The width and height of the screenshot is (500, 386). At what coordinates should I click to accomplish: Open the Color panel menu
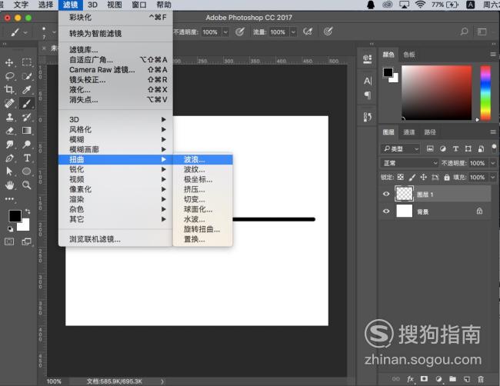pyautogui.click(x=493, y=55)
